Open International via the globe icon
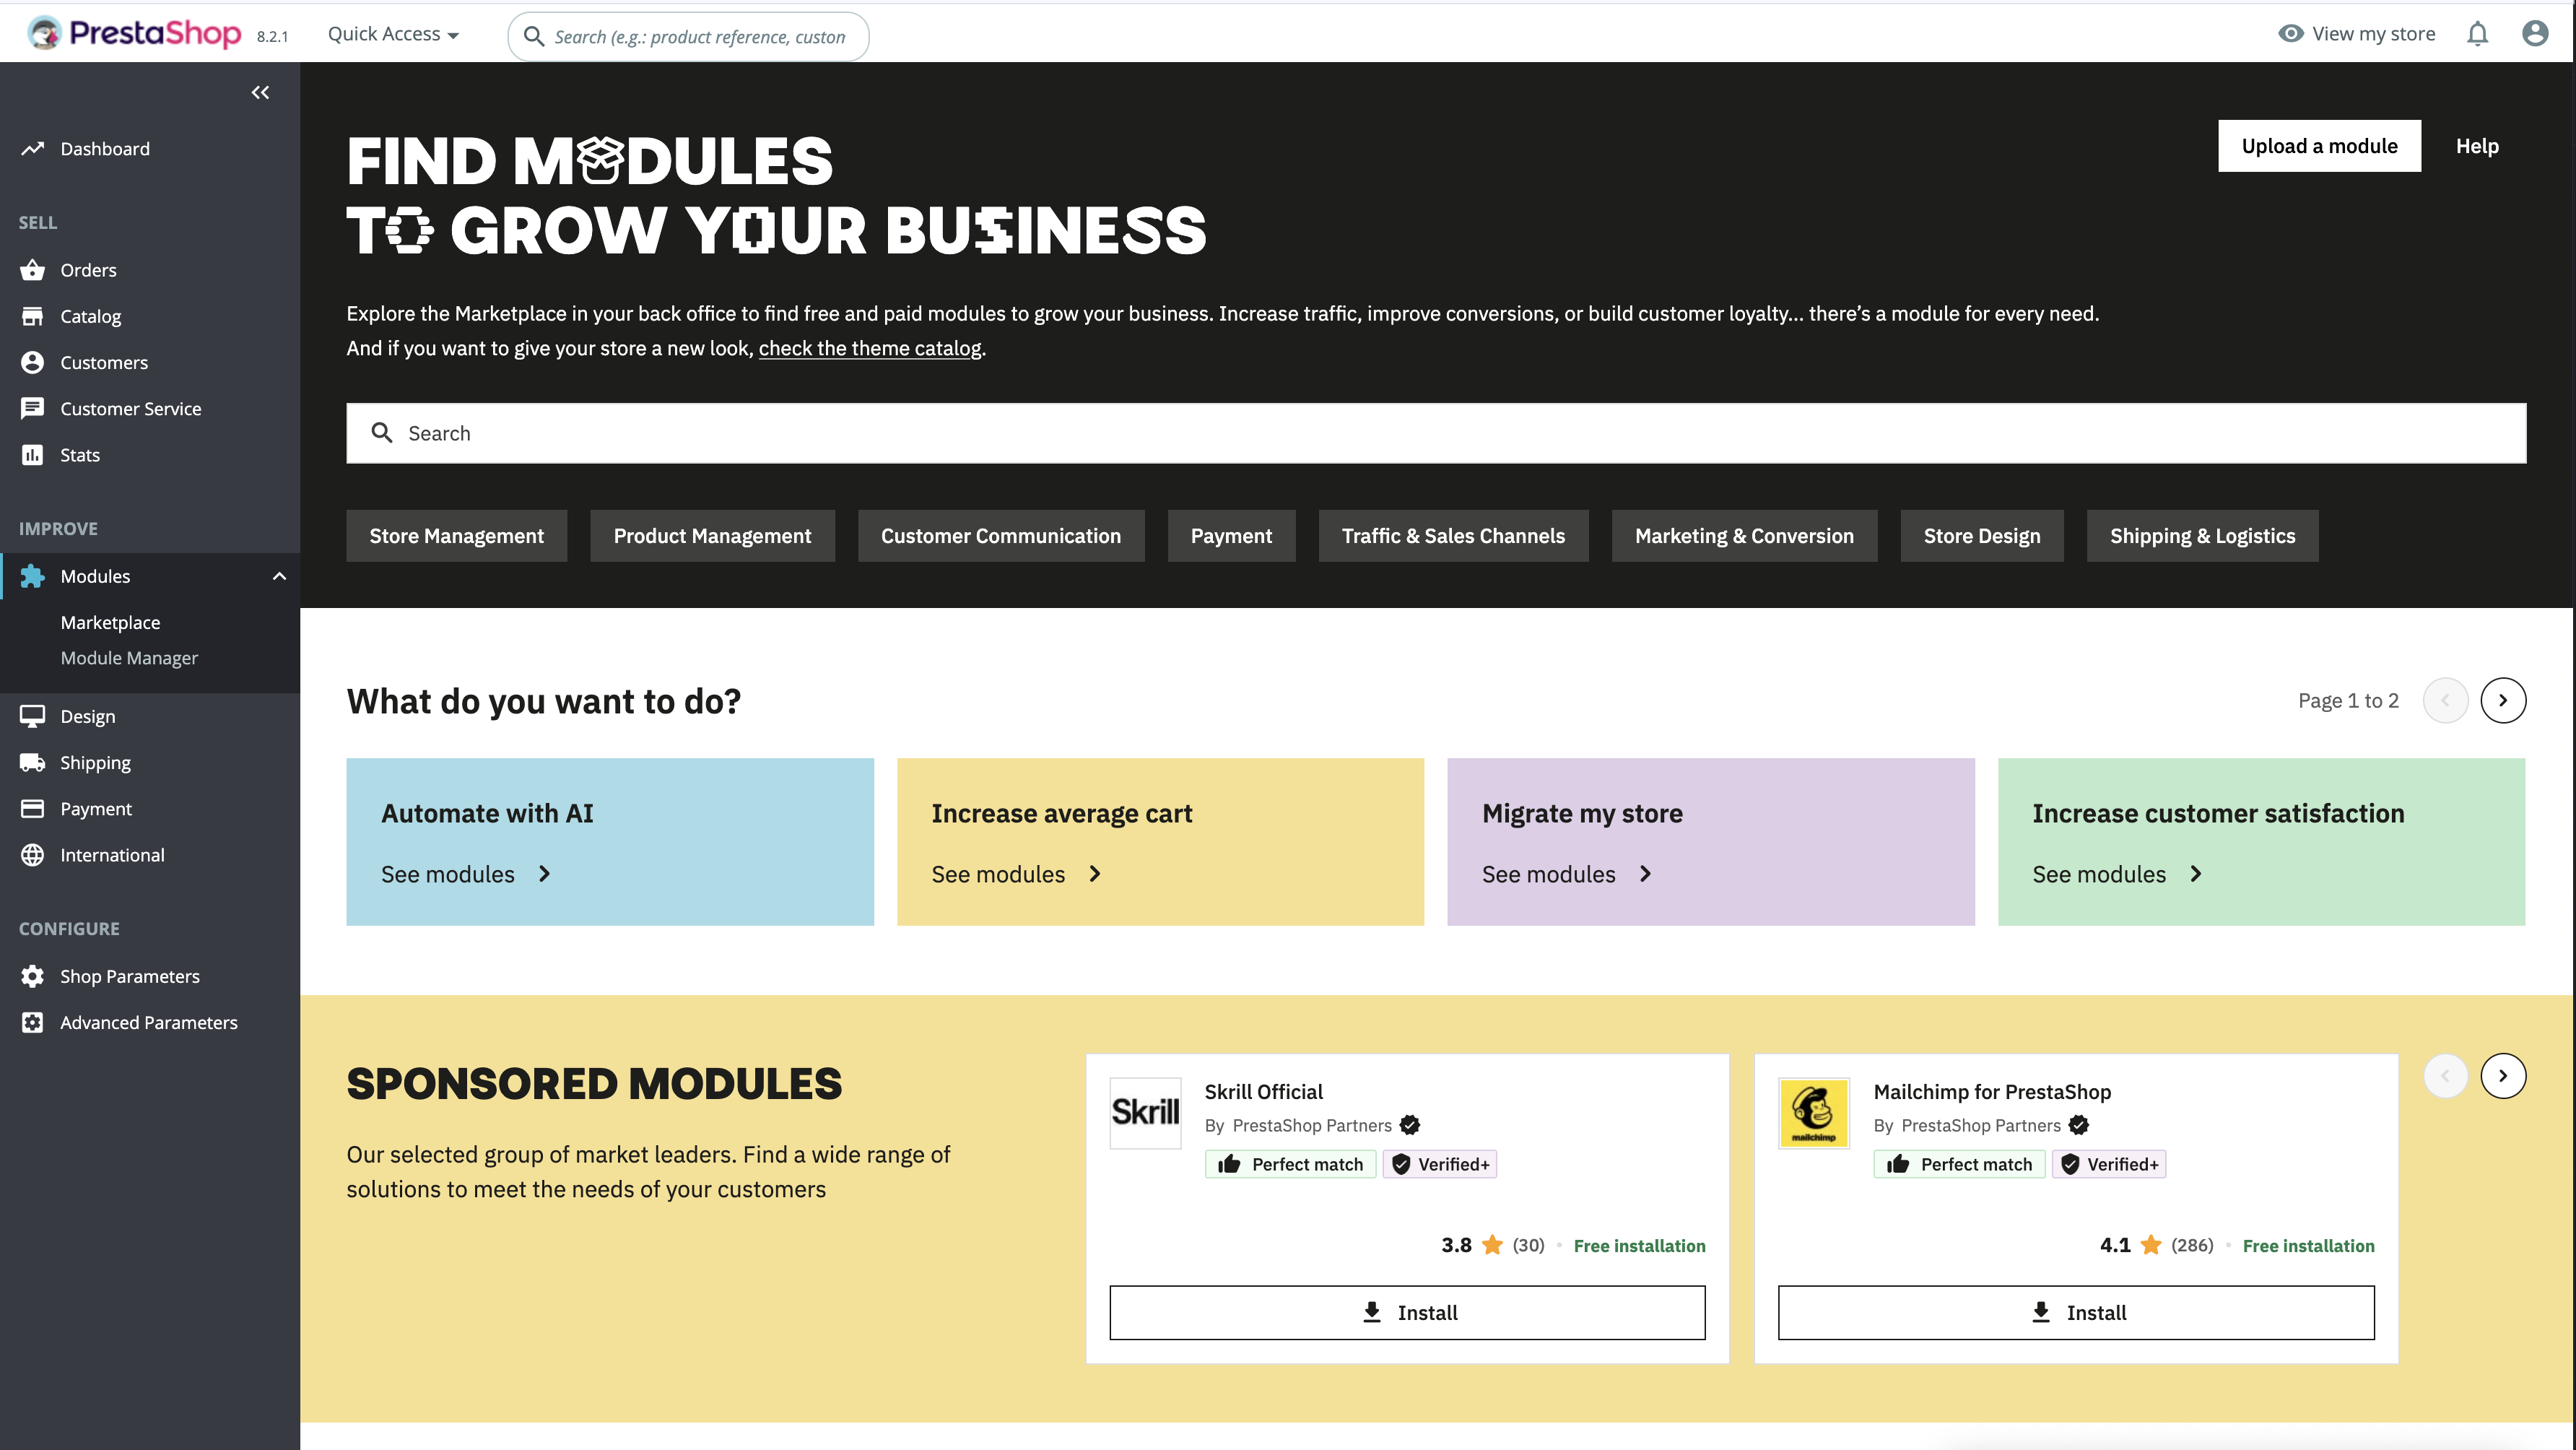The width and height of the screenshot is (2576, 1450). pyautogui.click(x=33, y=855)
